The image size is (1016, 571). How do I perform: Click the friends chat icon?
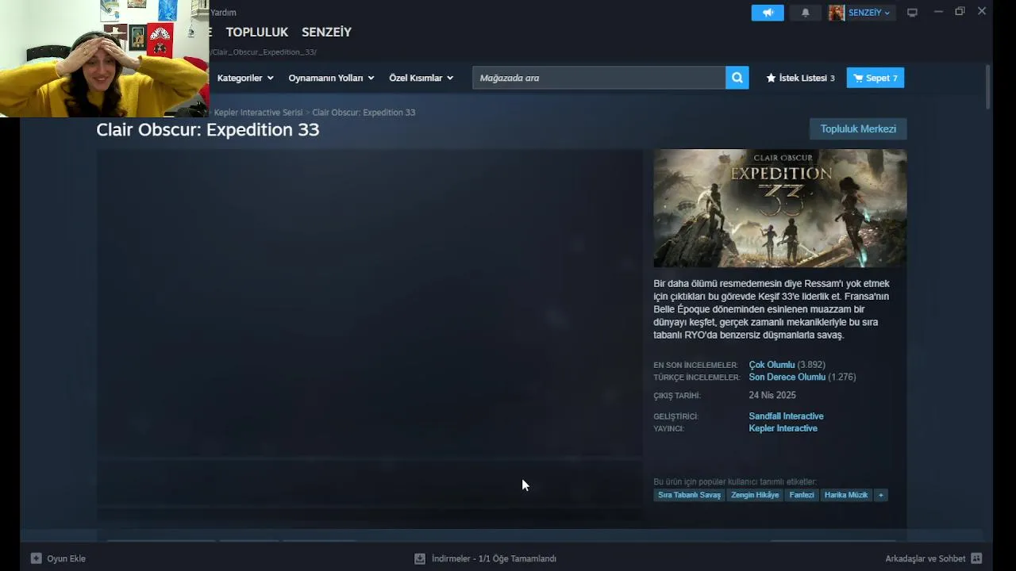976,558
